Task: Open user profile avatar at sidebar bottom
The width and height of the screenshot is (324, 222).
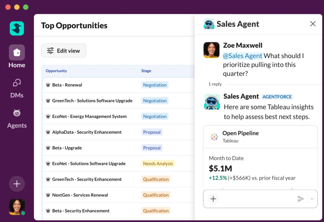Action: tap(17, 207)
